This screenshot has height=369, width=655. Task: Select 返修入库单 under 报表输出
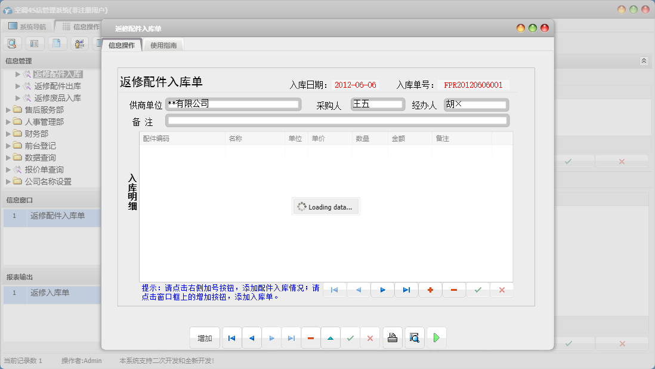(x=48, y=294)
